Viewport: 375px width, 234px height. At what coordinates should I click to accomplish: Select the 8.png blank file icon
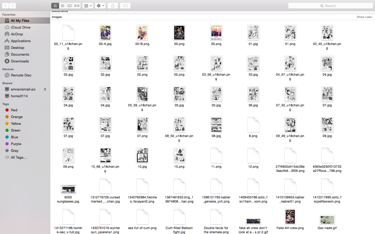[253, 125]
